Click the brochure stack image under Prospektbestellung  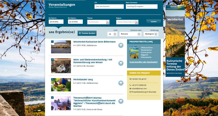pyautogui.click(x=134, y=52)
